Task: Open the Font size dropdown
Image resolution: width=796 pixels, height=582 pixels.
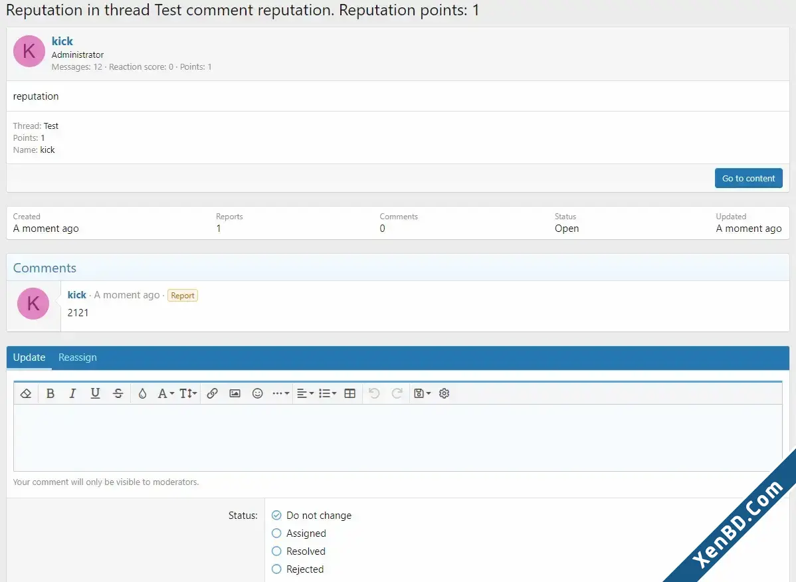Action: tap(188, 393)
